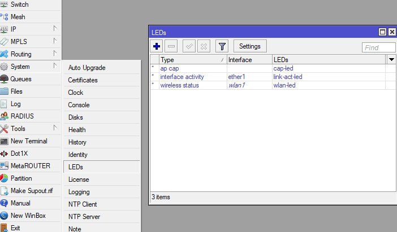Click the Queues sidebar icon
The image size is (397, 232).
click(4, 79)
